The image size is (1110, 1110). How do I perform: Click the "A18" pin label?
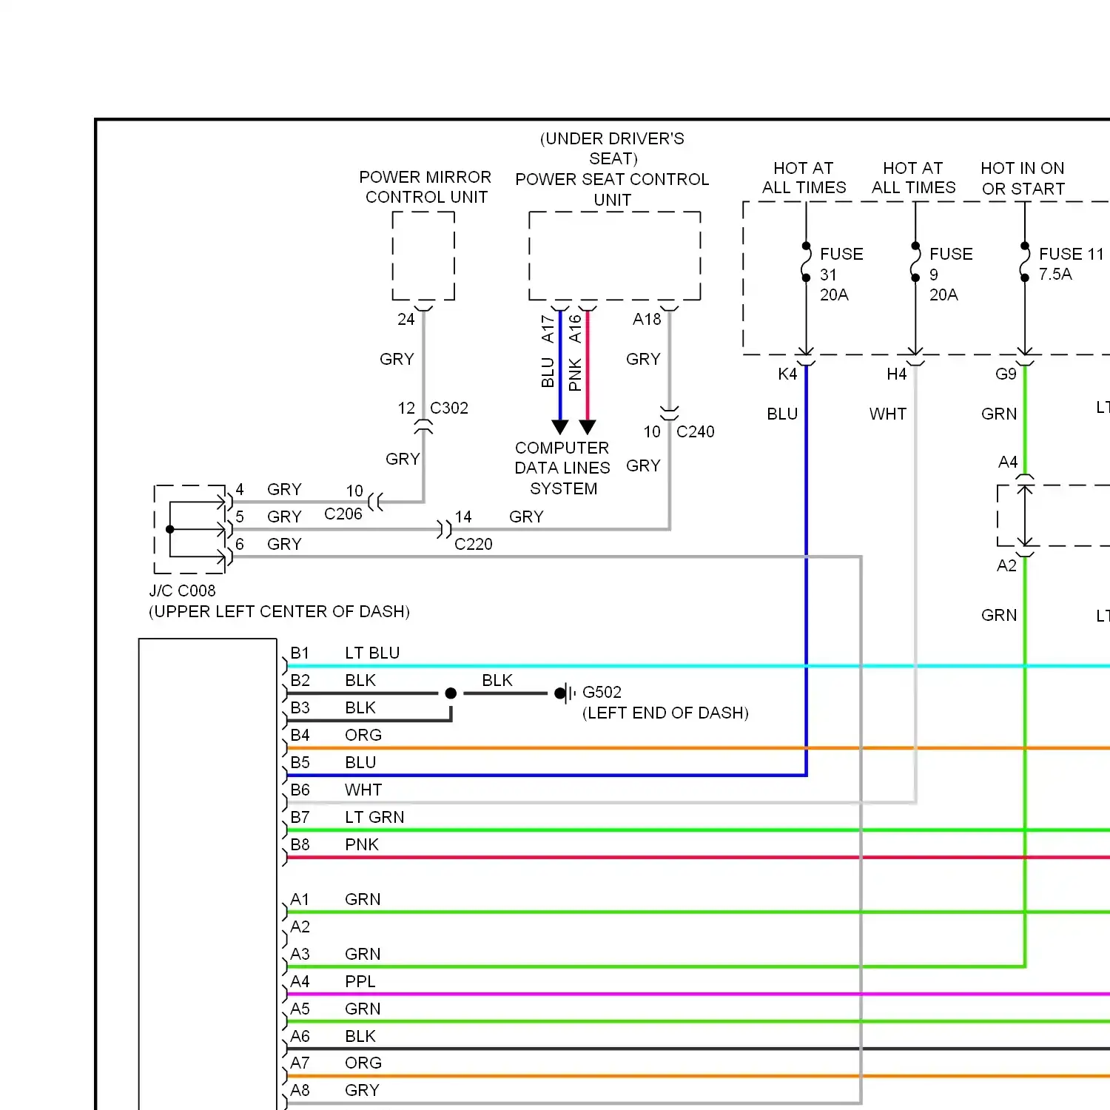[x=647, y=319]
